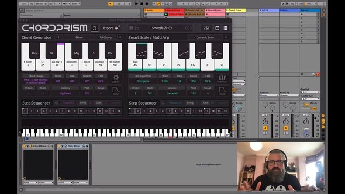Screen dimensions: 345x194
Task: Open the Smooth (drift) preset selector
Action: coord(162,28)
